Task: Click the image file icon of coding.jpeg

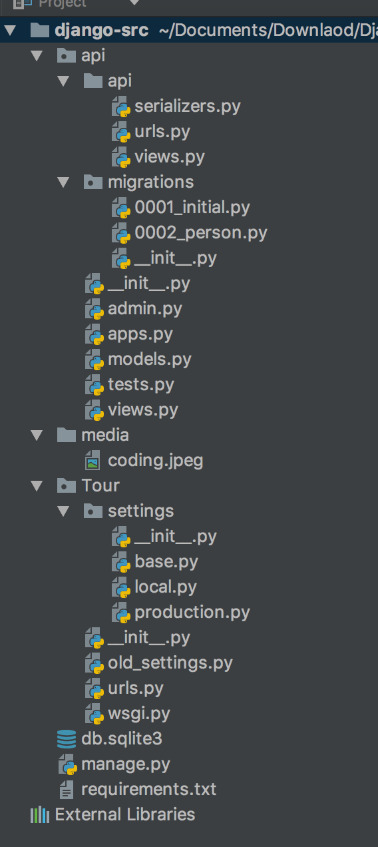Action: [x=93, y=460]
